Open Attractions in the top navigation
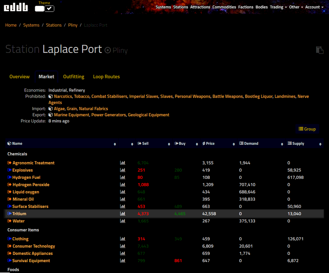 point(200,7)
